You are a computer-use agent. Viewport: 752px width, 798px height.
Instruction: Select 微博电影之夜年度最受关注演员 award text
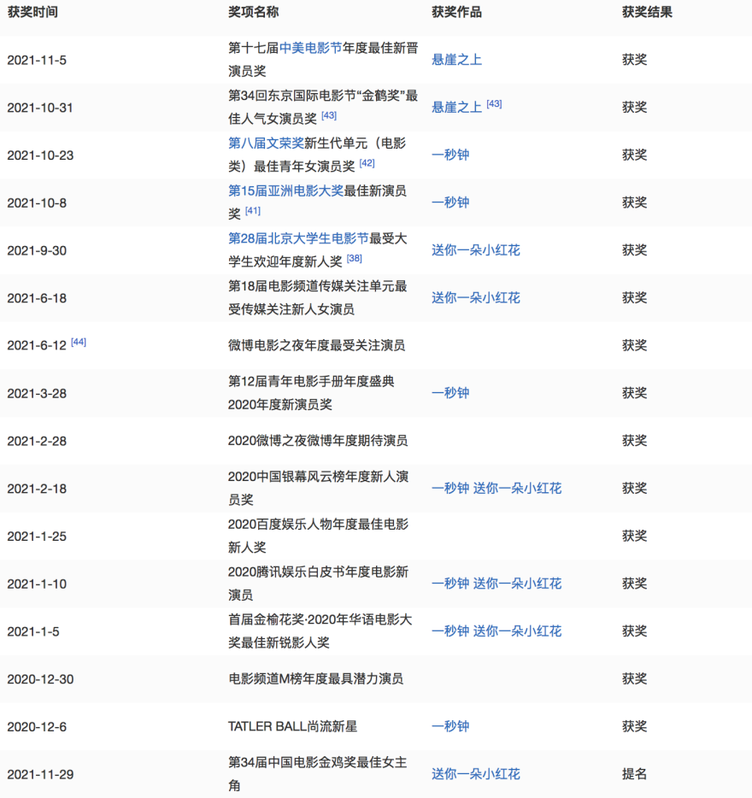pos(317,345)
